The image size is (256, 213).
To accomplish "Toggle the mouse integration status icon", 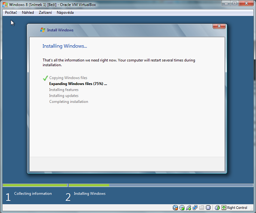I will tap(218, 208).
